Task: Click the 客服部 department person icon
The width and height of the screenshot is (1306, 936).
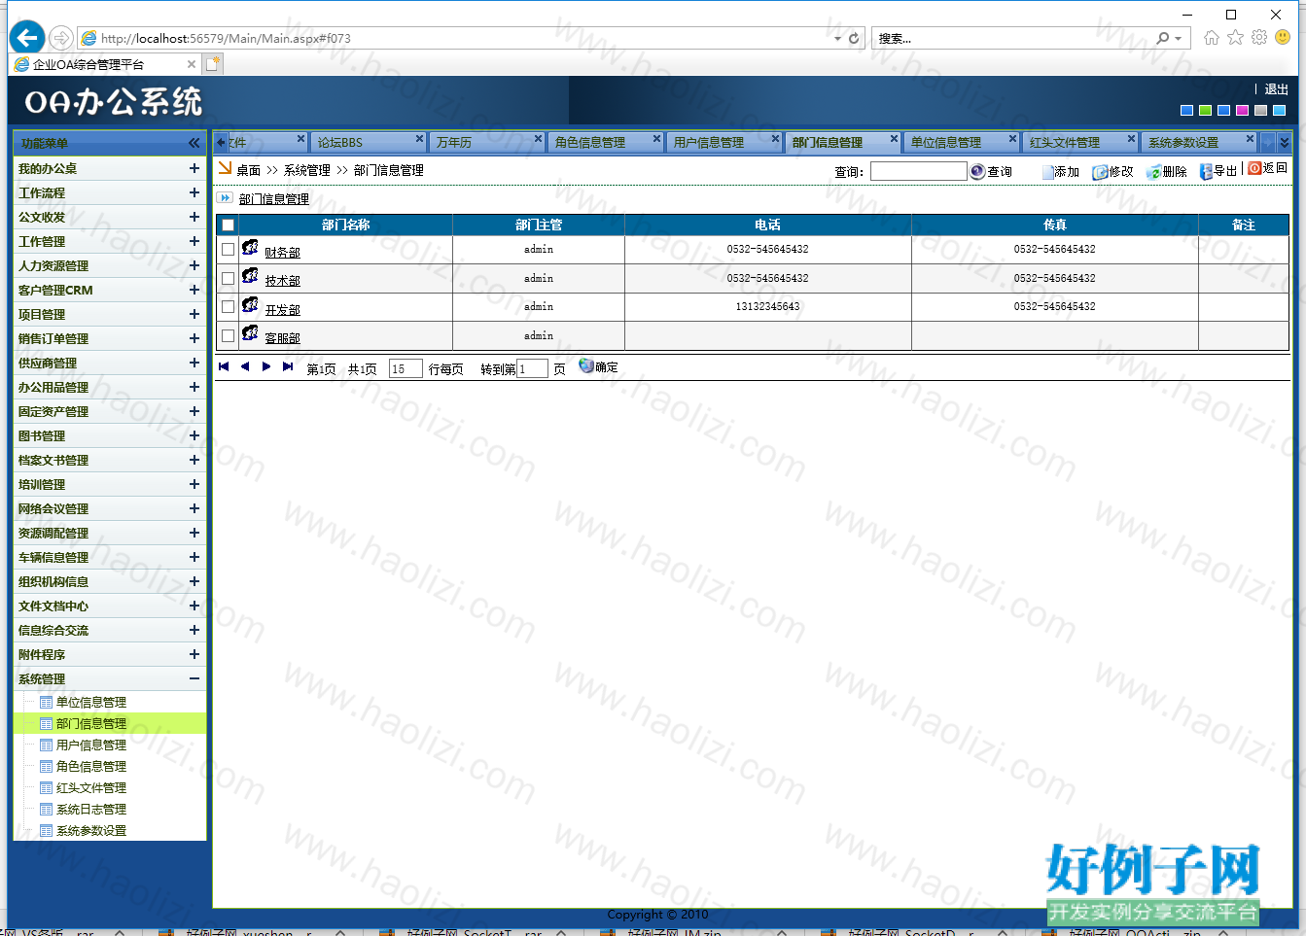Action: 250,333
